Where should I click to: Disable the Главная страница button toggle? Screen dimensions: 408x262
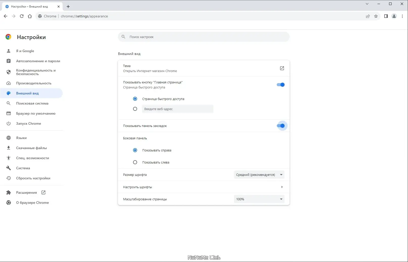coord(280,85)
